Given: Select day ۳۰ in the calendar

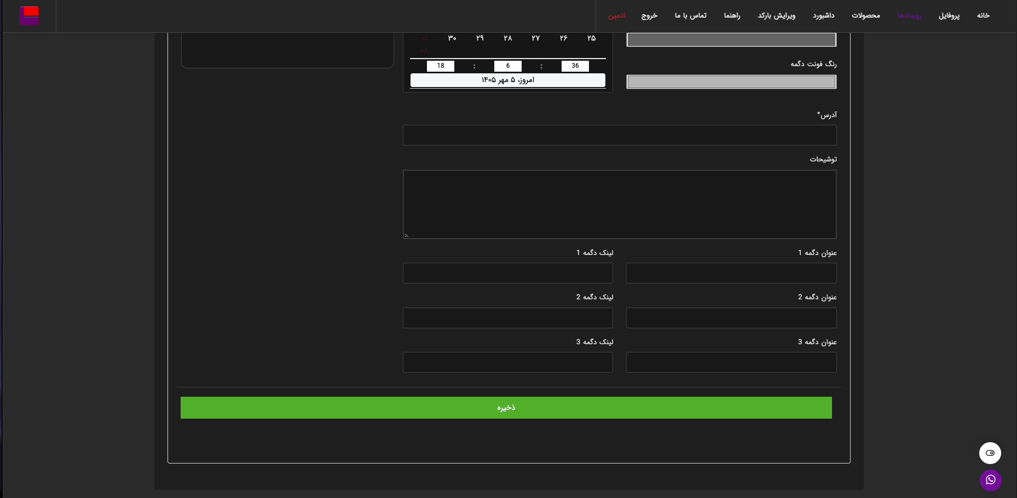Looking at the screenshot, I should tap(452, 38).
